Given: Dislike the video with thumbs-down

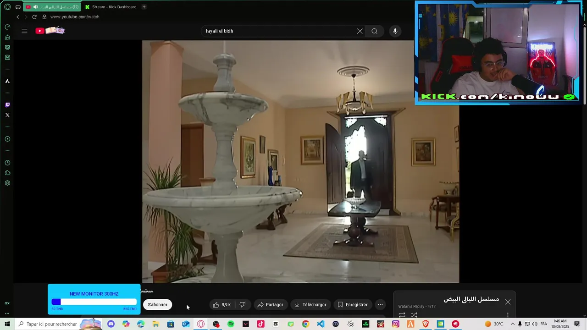Looking at the screenshot, I should click(243, 305).
